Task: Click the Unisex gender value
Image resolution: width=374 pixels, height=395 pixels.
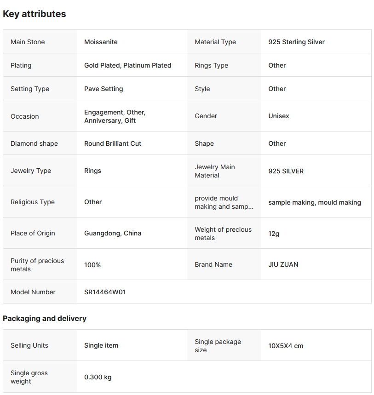Action: (x=279, y=116)
